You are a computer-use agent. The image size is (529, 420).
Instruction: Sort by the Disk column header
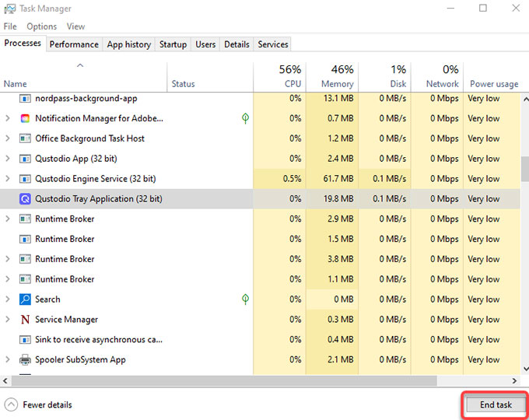point(384,77)
